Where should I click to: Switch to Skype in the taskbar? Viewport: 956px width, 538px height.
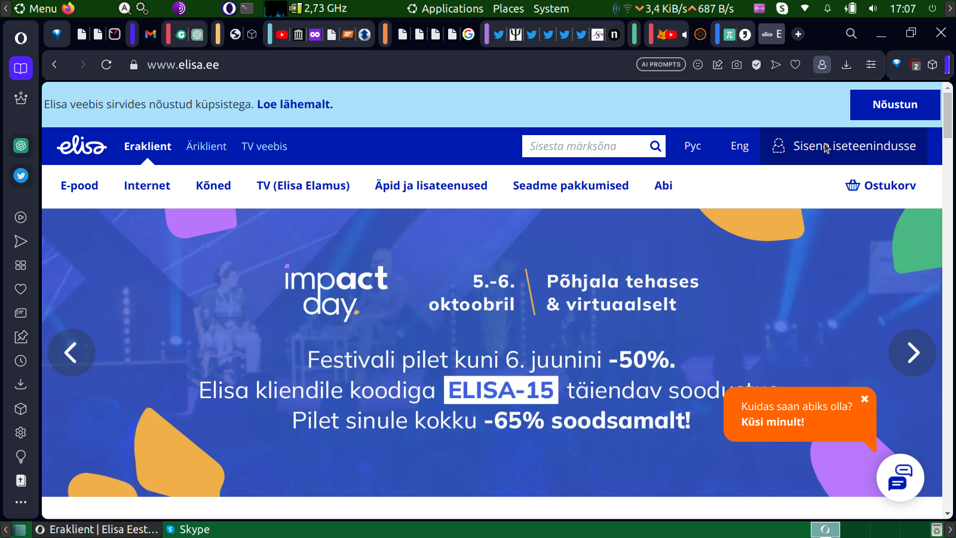188,530
